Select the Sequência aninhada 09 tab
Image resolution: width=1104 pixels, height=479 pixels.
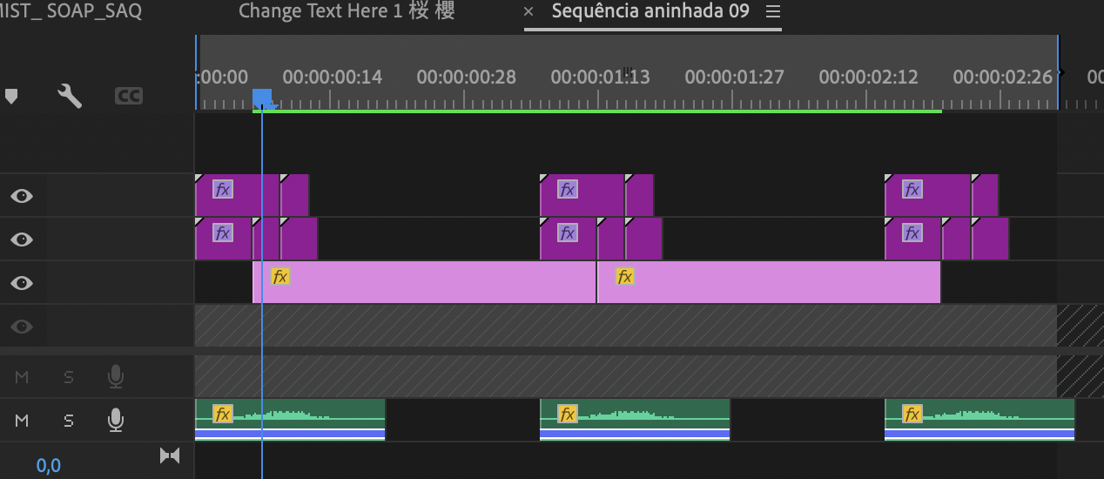coord(650,11)
